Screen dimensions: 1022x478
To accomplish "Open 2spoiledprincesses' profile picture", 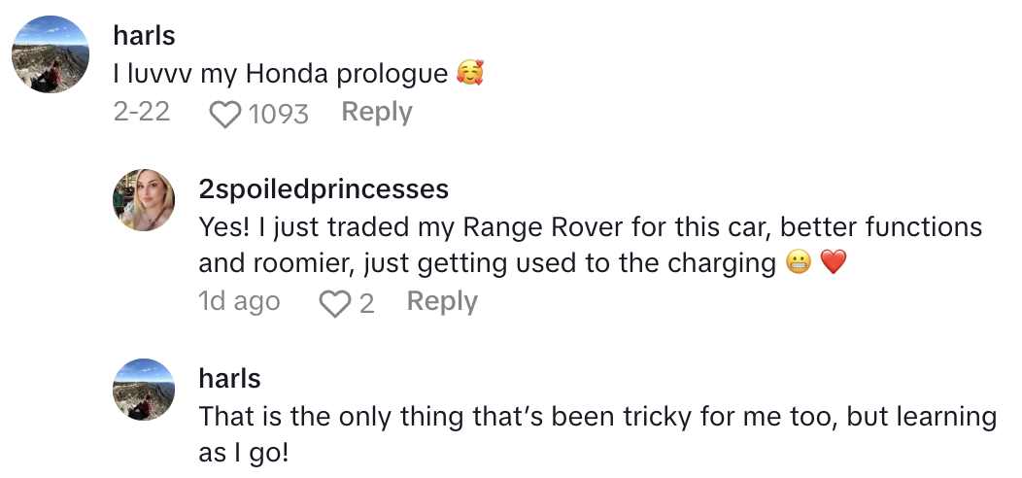I will 145,200.
